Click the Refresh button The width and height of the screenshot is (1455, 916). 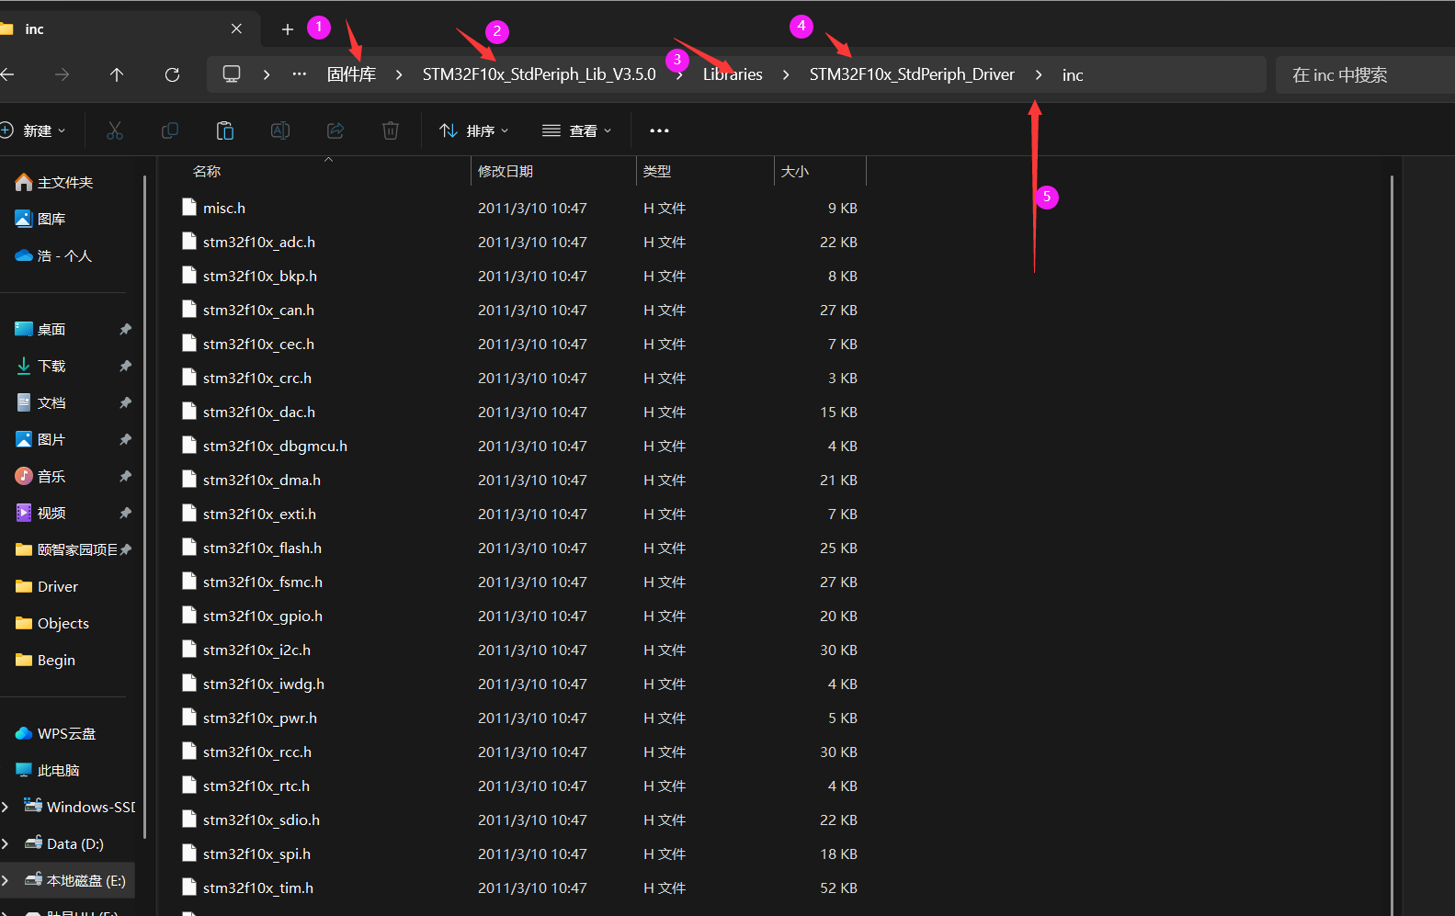(172, 74)
